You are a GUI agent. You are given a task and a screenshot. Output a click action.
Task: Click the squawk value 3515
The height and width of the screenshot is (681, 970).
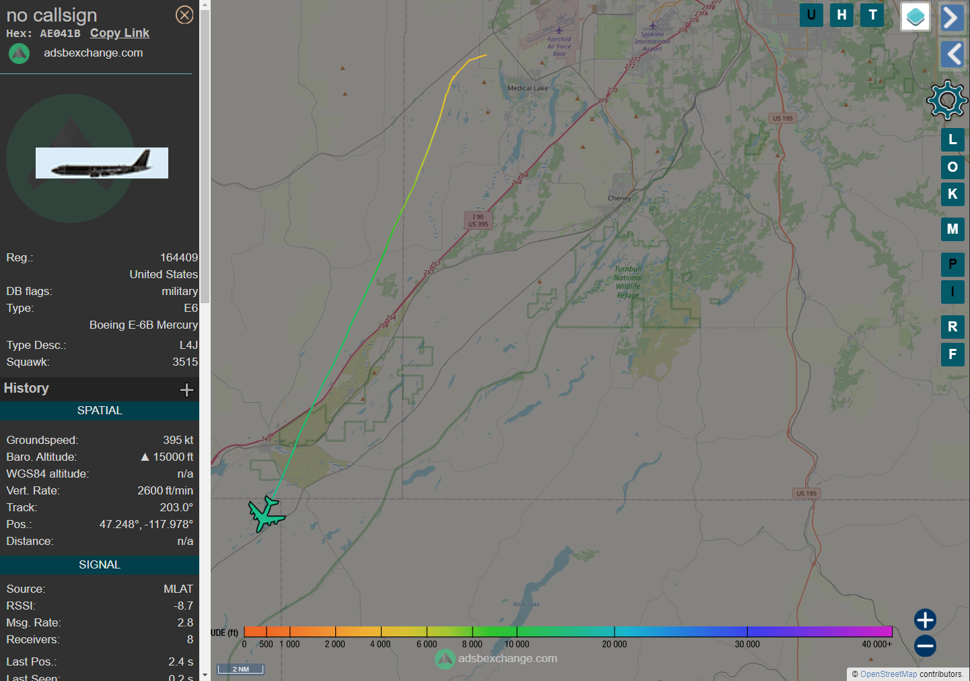185,362
